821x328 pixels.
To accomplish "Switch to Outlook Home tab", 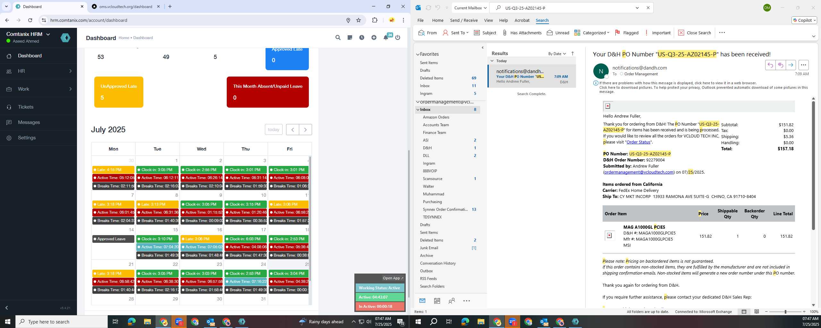I will coord(438,20).
